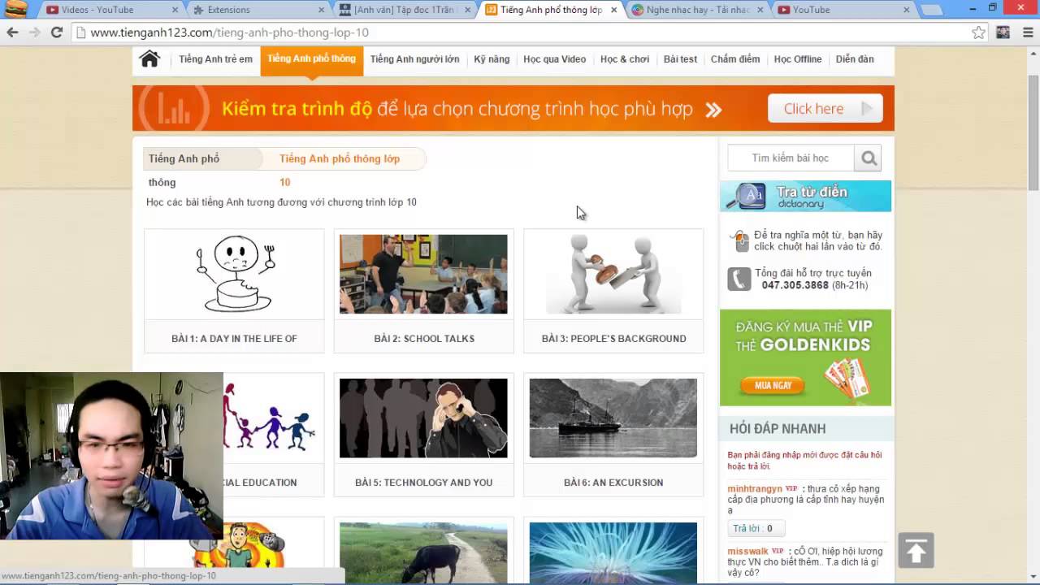1040x585 pixels.
Task: Click the scroll-to-top arrow button
Action: 916,551
